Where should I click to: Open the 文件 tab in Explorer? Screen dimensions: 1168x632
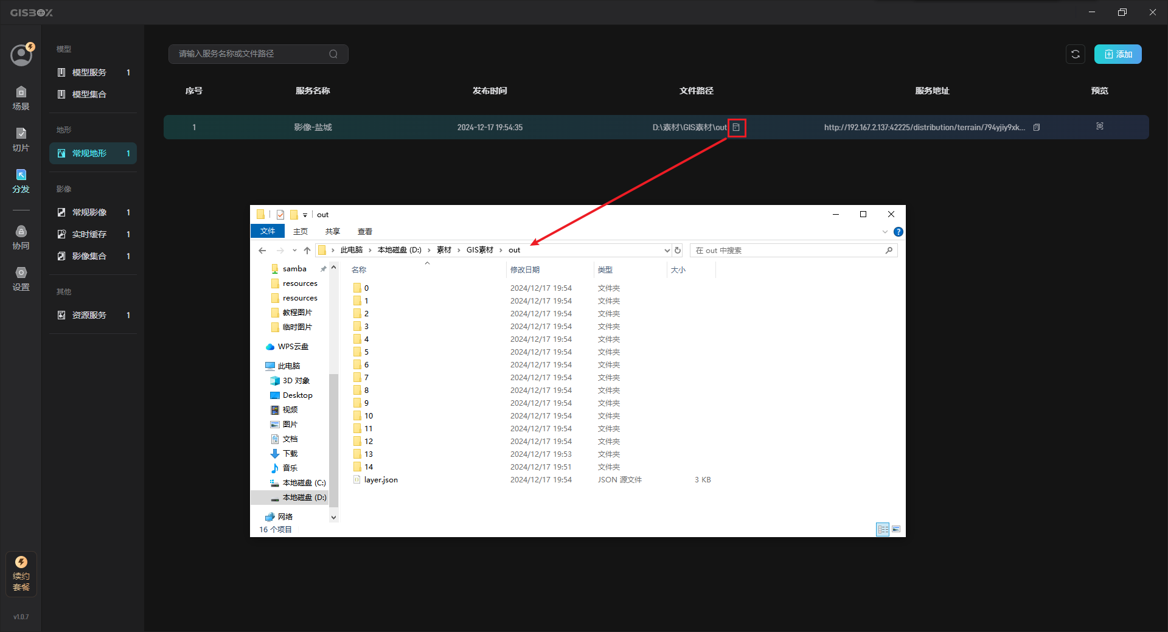[x=268, y=231]
